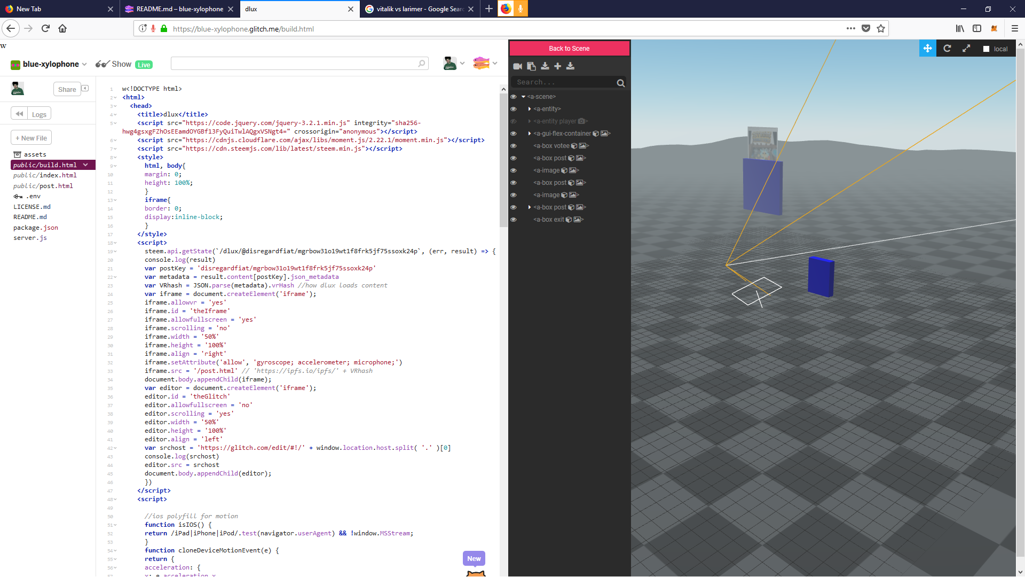This screenshot has height=577, width=1025.
Task: Expand the first a-entity node
Action: pyautogui.click(x=530, y=109)
